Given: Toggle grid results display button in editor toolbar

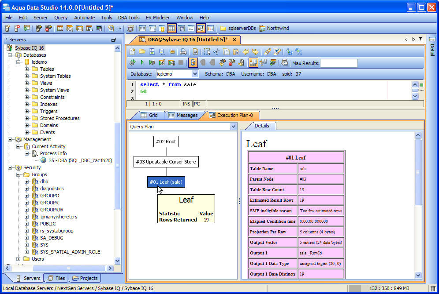Looking at the screenshot, I should (x=253, y=62).
